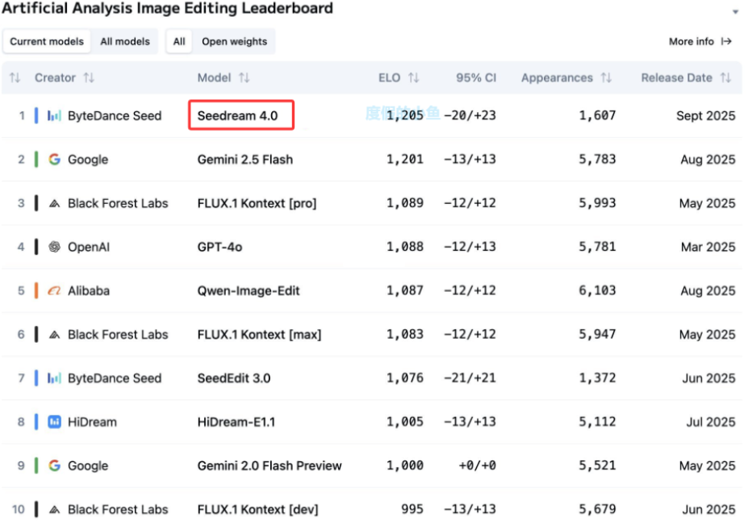Click the Model column header
Image resolution: width=752 pixels, height=525 pixels.
[x=214, y=77]
